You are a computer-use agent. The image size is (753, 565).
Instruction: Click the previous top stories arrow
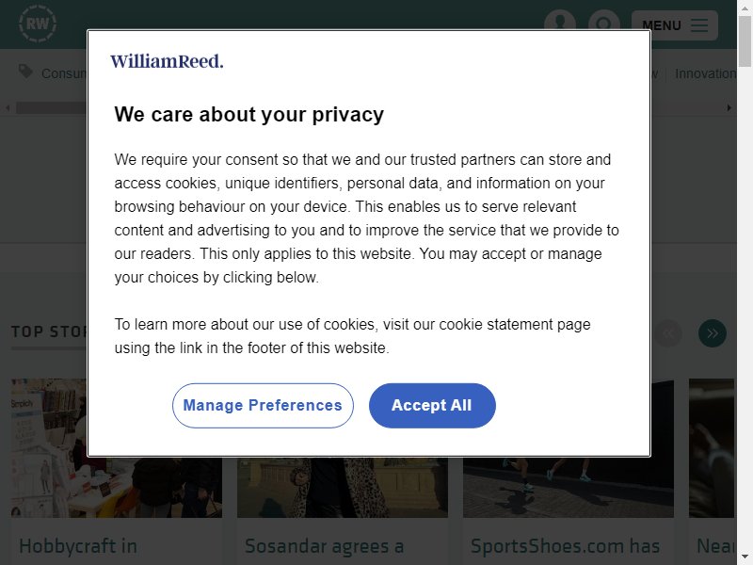coord(667,333)
